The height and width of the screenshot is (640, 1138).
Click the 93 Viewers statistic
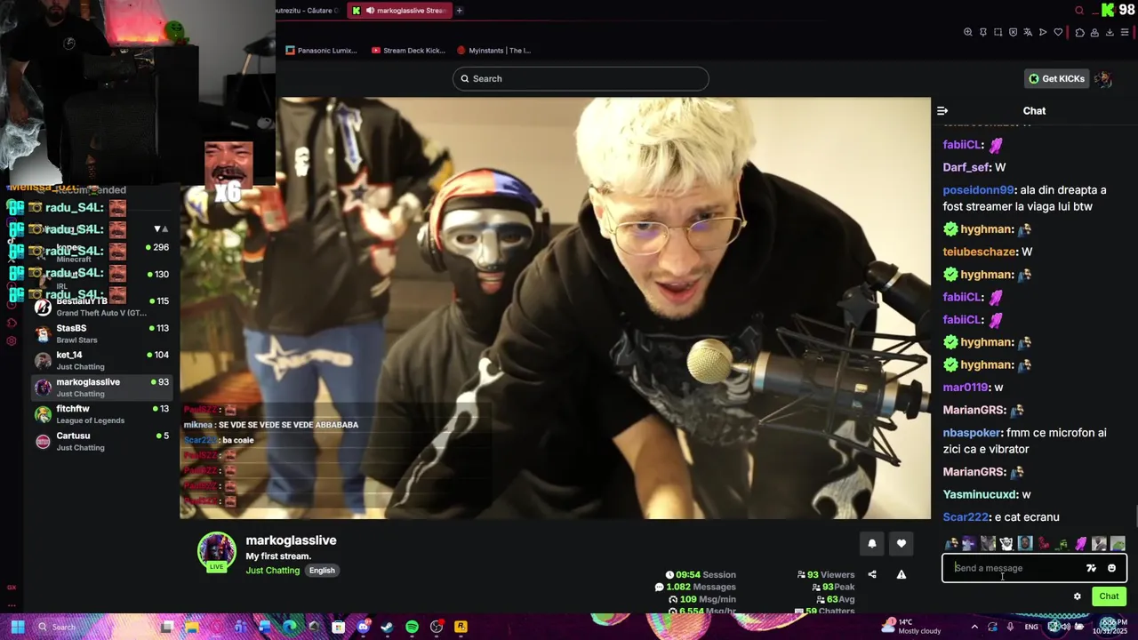point(826,575)
